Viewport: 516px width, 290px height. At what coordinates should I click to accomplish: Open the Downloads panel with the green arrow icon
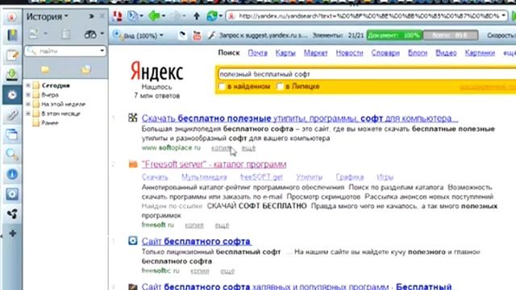click(12, 75)
